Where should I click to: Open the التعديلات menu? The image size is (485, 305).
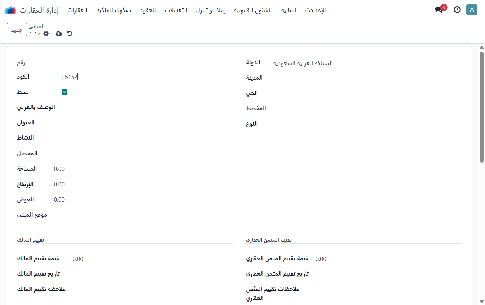click(x=176, y=10)
